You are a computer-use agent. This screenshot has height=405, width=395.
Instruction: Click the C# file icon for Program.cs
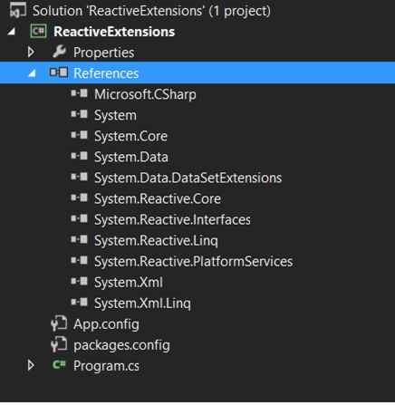point(59,365)
